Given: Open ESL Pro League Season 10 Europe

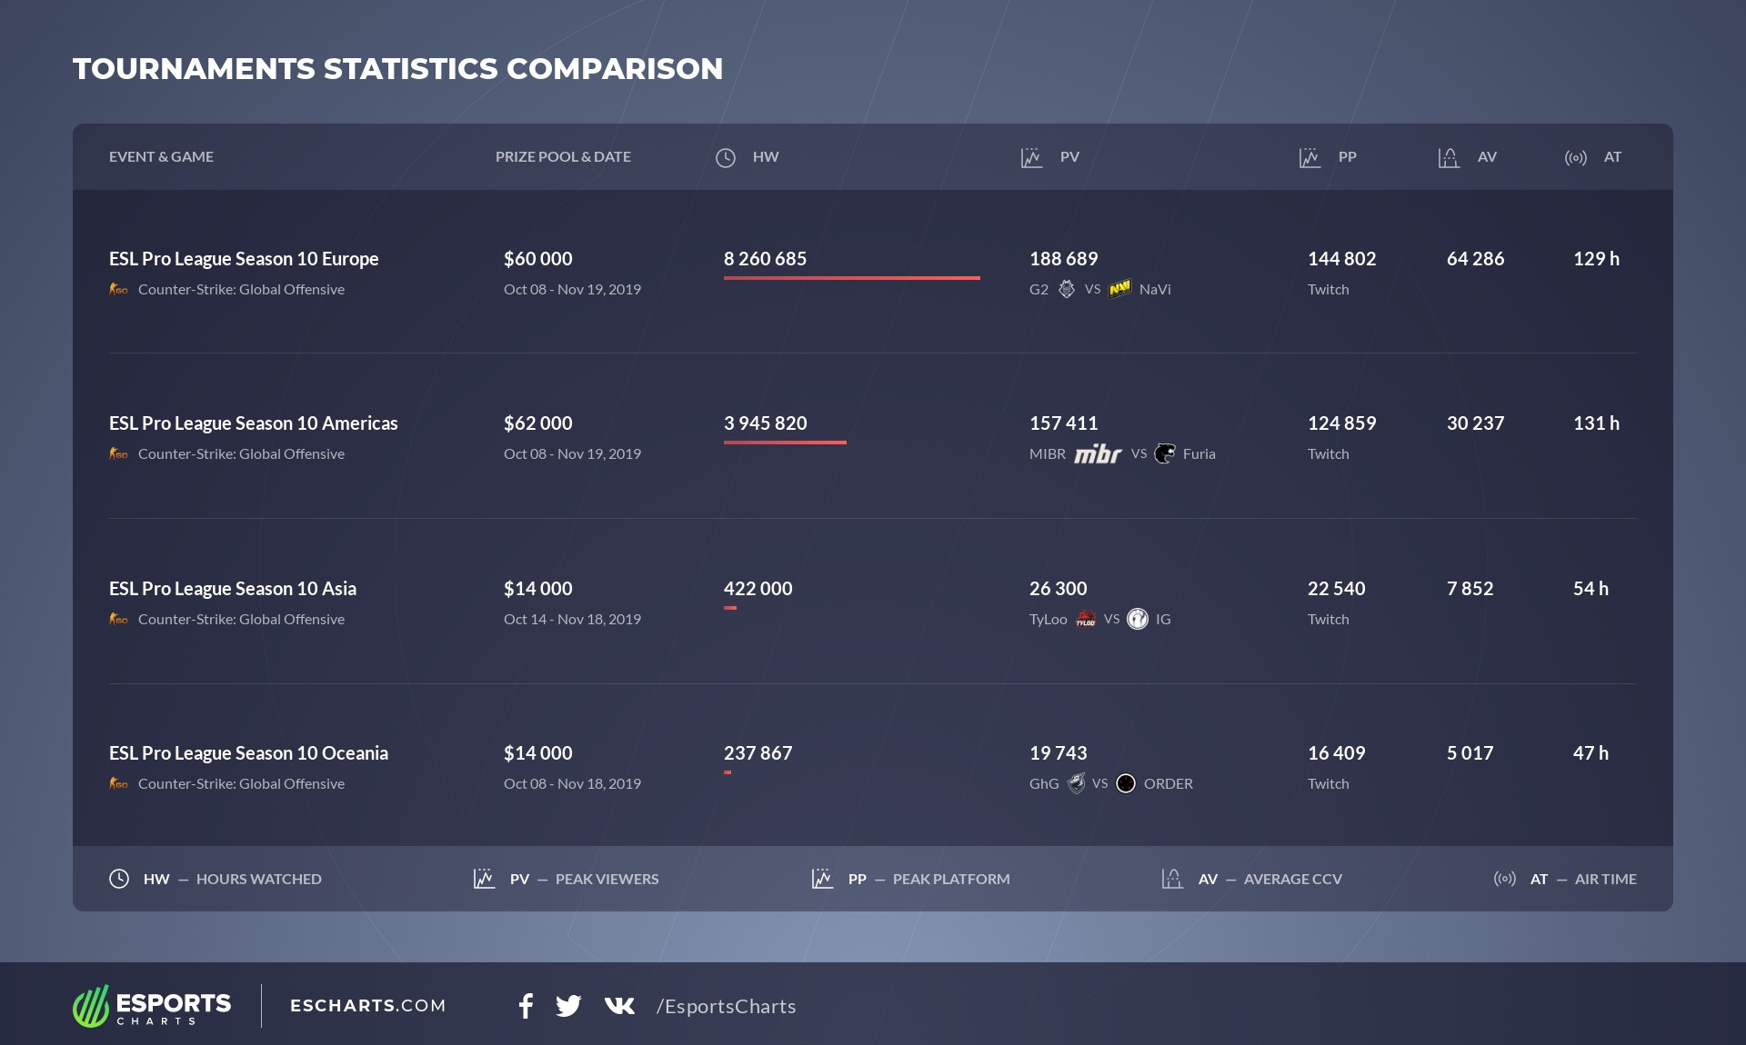Looking at the screenshot, I should tap(244, 259).
